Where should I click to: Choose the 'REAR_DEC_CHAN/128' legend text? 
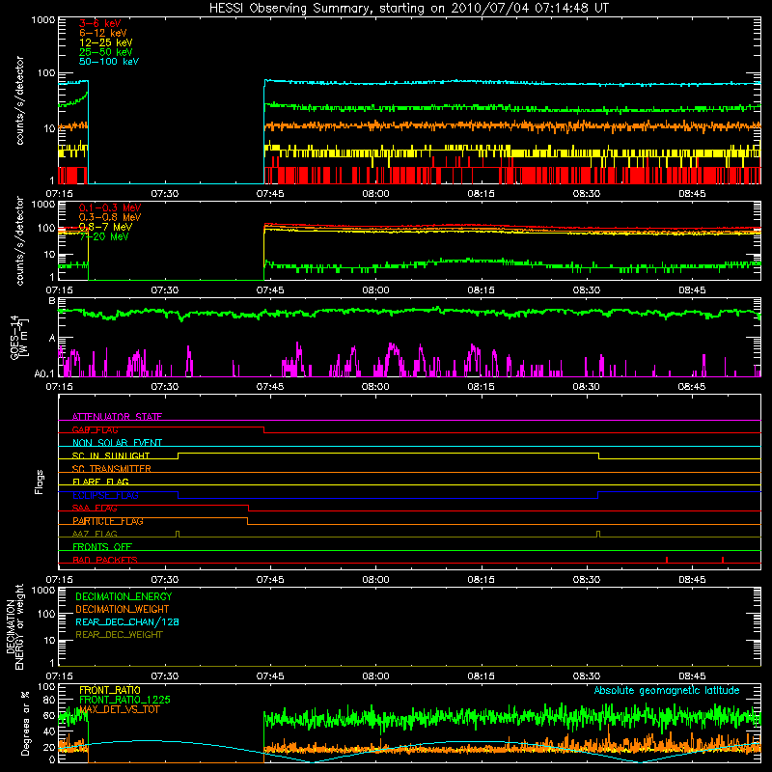(x=127, y=621)
